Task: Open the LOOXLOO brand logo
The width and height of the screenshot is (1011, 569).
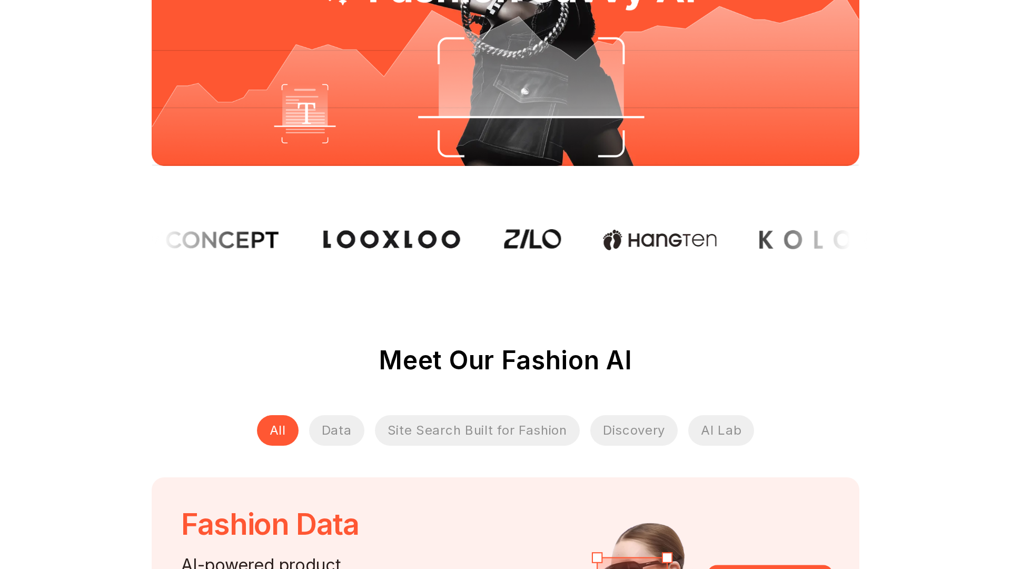Action: click(x=392, y=240)
